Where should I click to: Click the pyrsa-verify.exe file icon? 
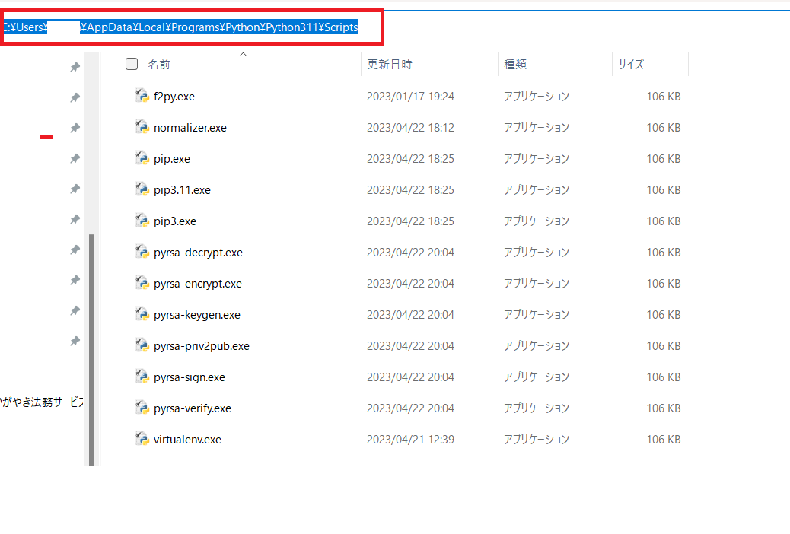tap(142, 408)
